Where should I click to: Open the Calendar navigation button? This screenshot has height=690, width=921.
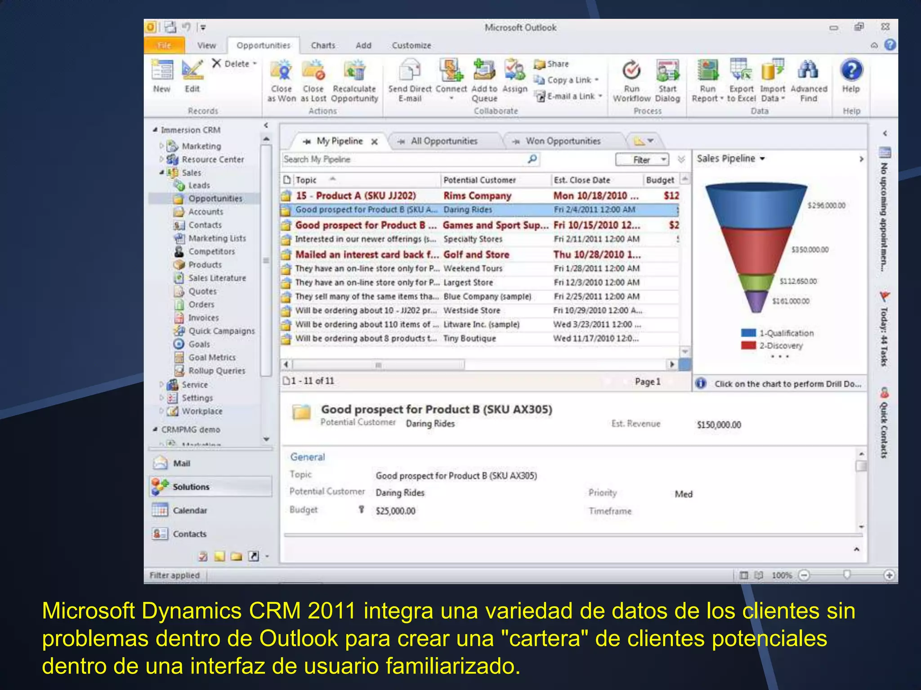(210, 510)
